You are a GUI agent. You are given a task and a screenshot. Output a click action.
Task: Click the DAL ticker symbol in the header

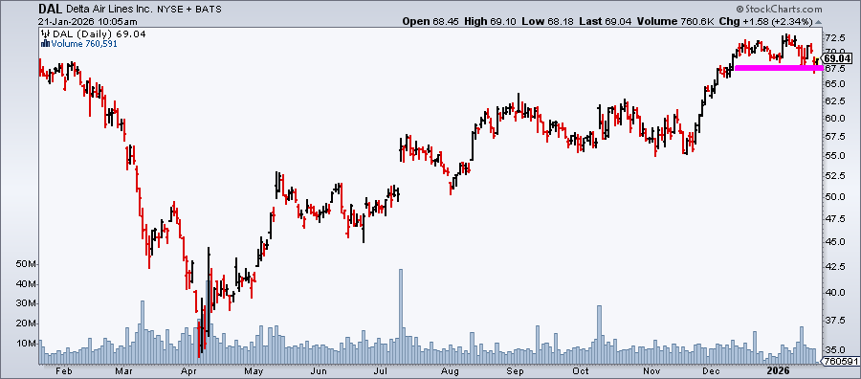coord(51,10)
